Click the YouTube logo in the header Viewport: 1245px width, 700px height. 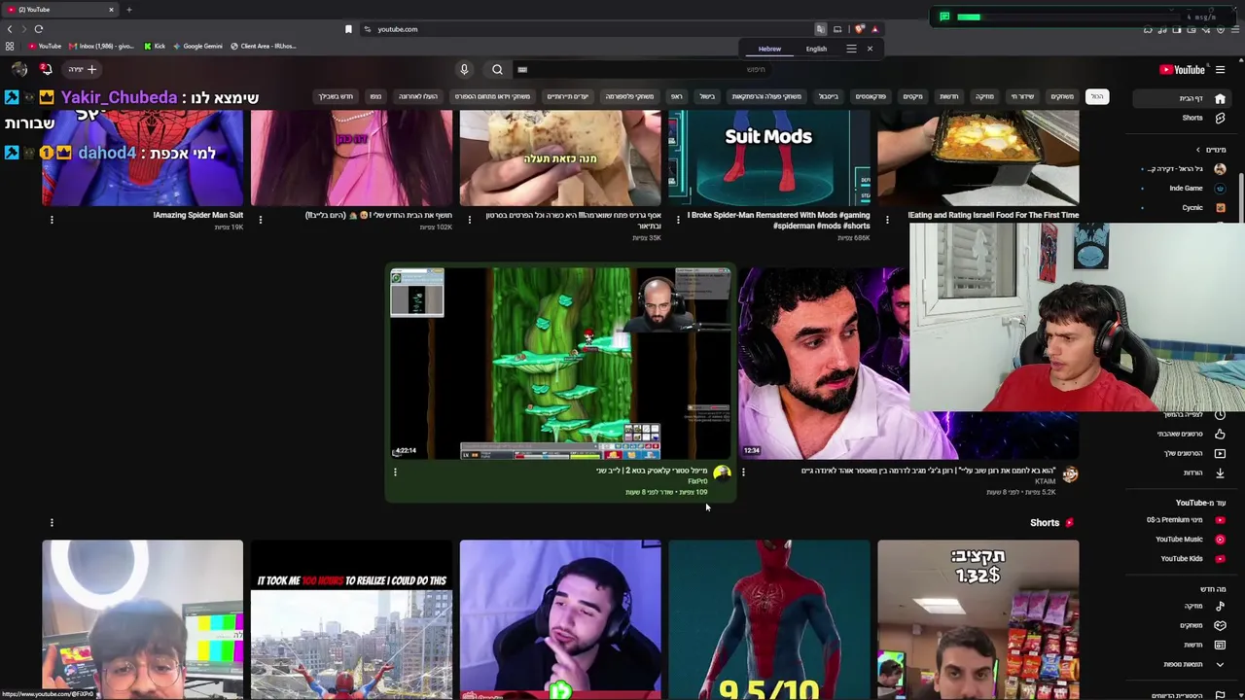pos(1182,69)
